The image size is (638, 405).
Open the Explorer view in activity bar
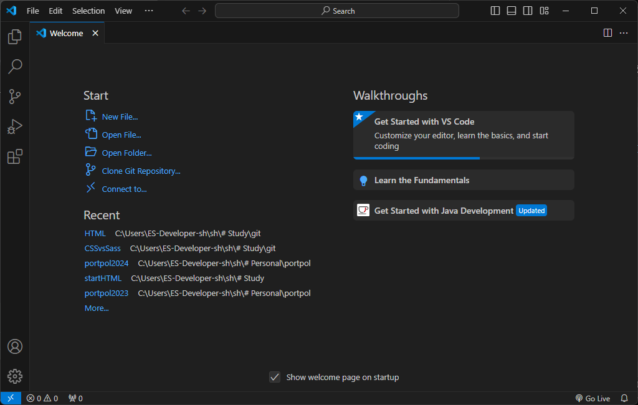point(15,37)
